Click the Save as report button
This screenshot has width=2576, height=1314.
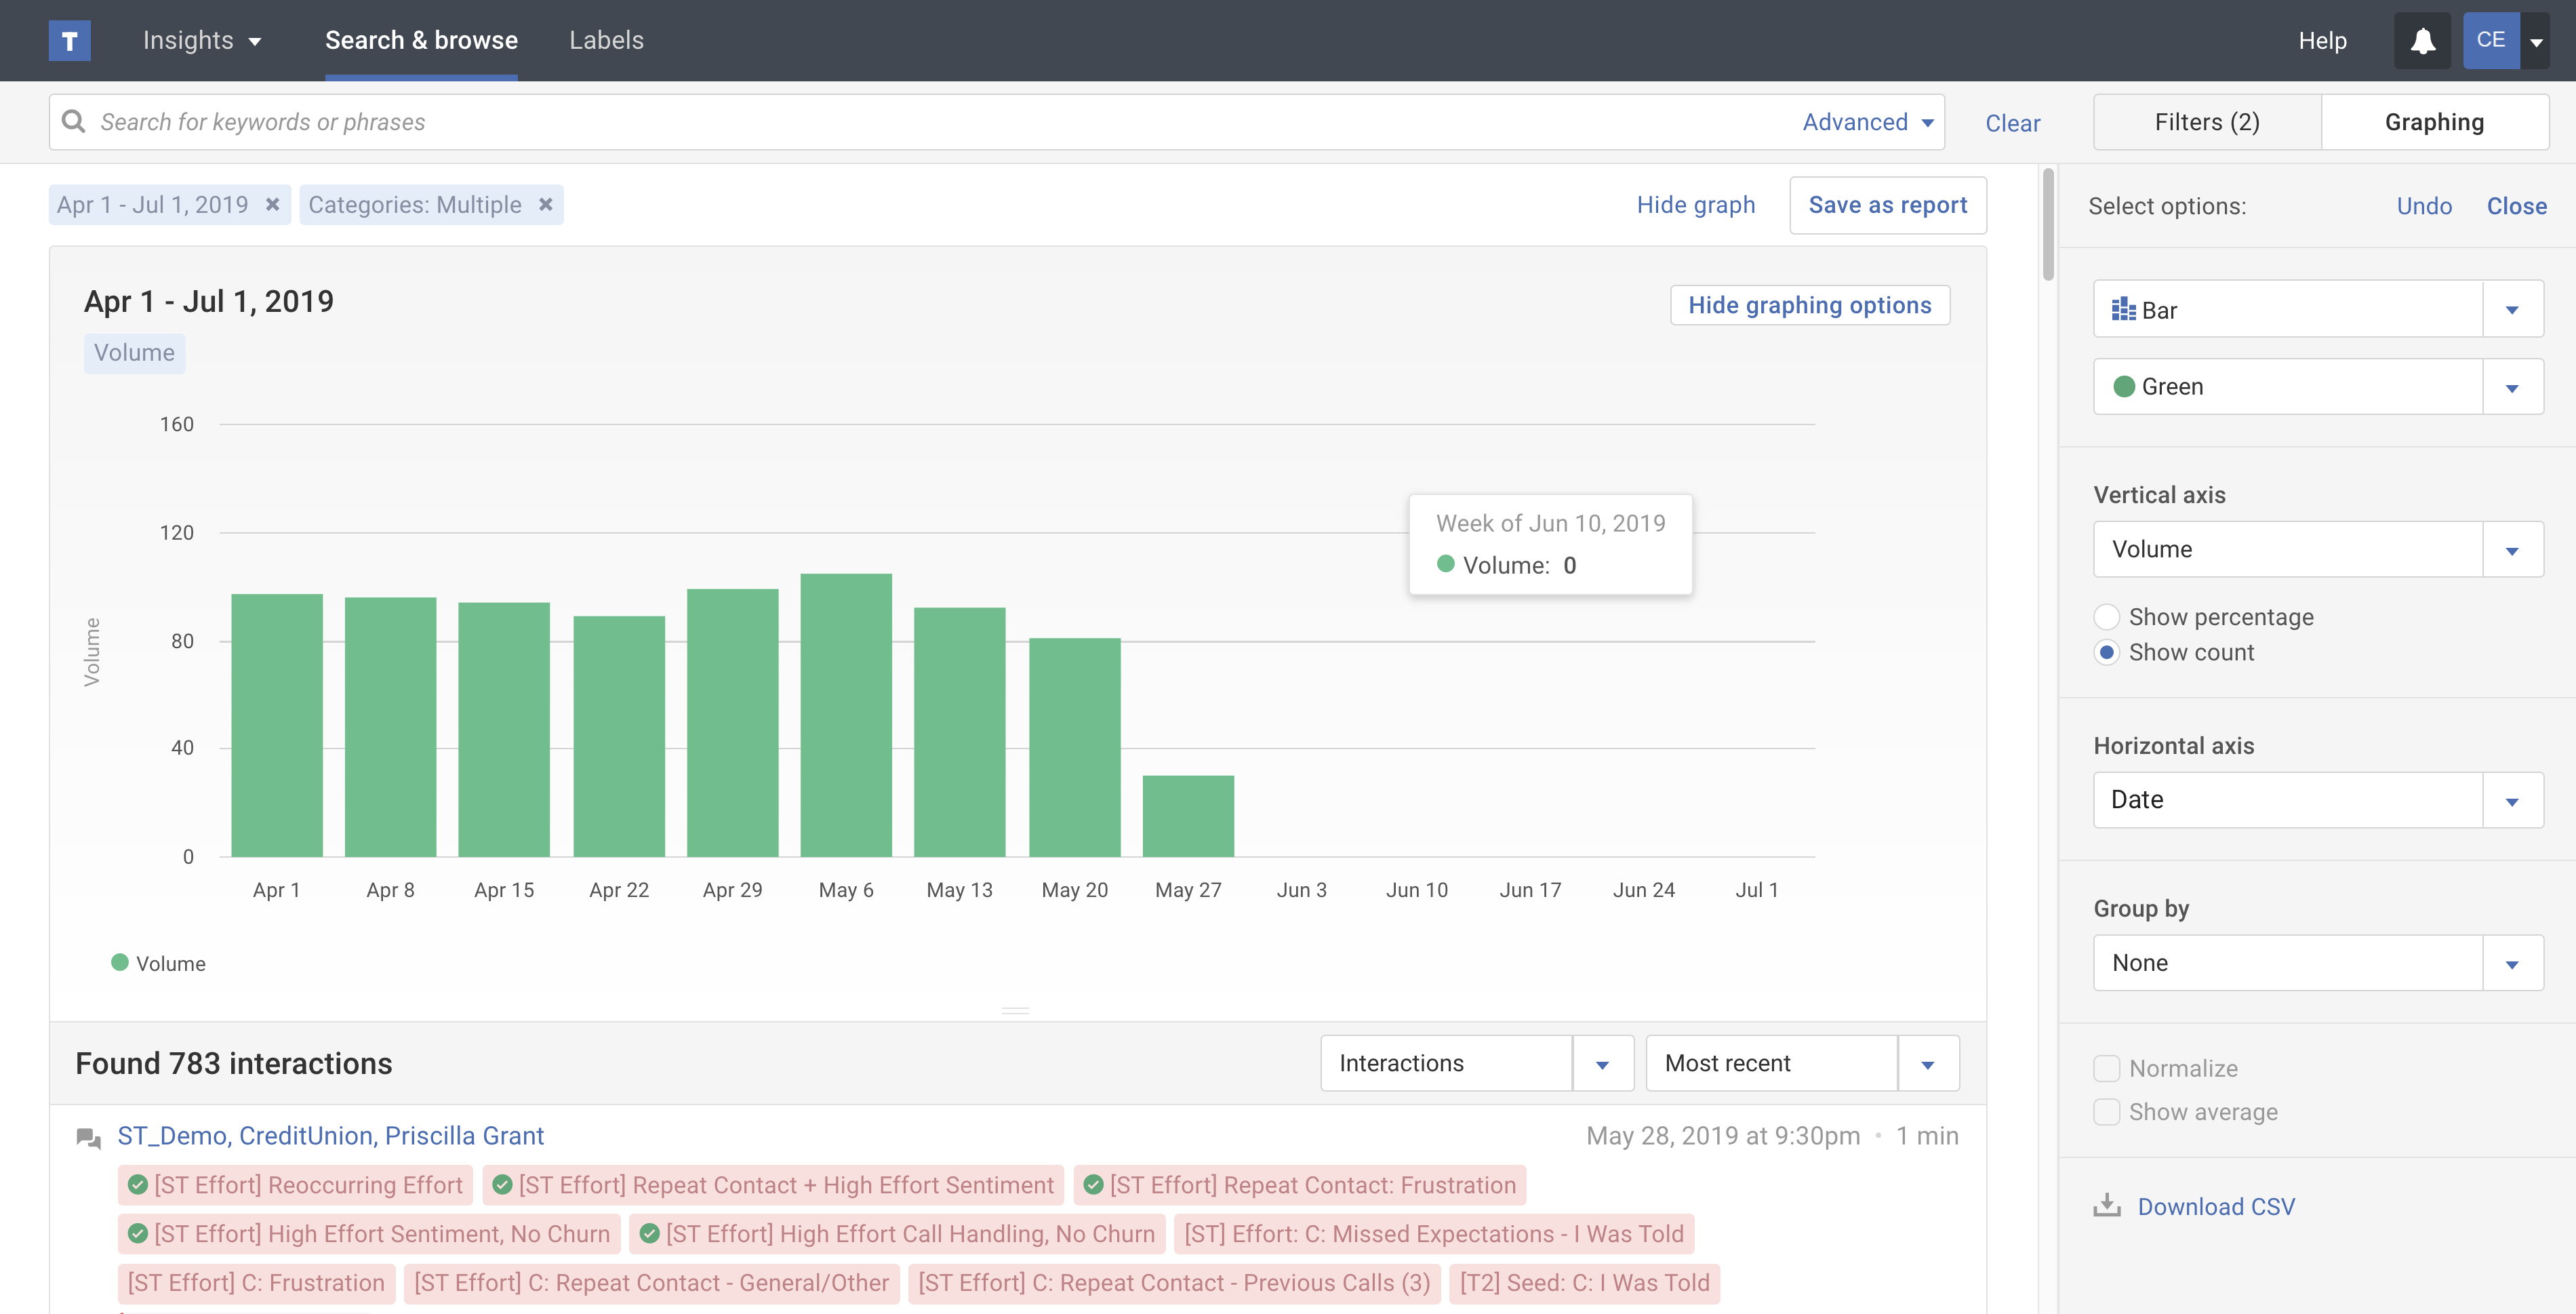[1887, 205]
